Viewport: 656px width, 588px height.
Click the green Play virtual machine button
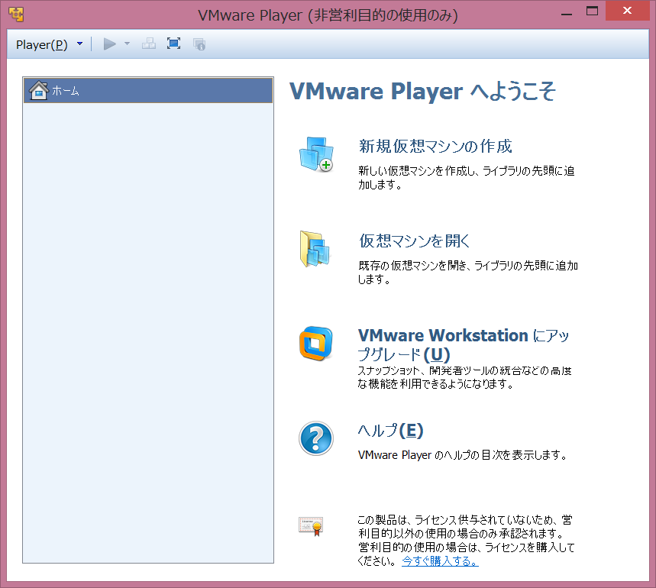110,44
